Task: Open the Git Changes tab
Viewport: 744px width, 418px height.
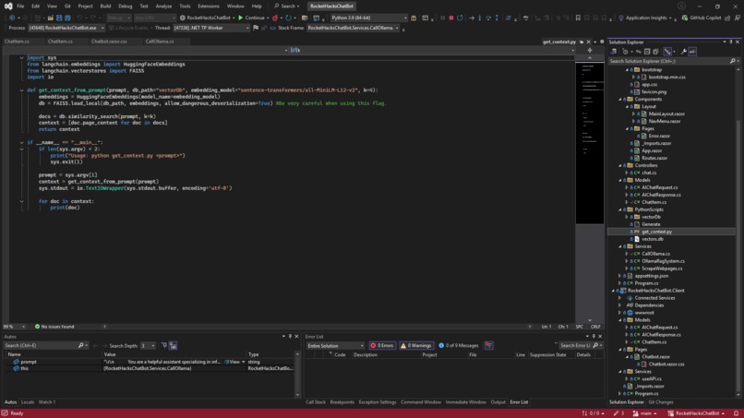Action: (x=661, y=402)
